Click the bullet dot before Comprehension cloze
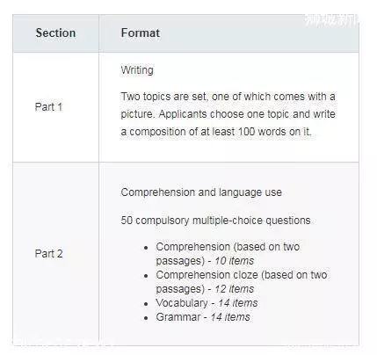Image resolution: width=377 pixels, height=355 pixels. click(x=146, y=276)
